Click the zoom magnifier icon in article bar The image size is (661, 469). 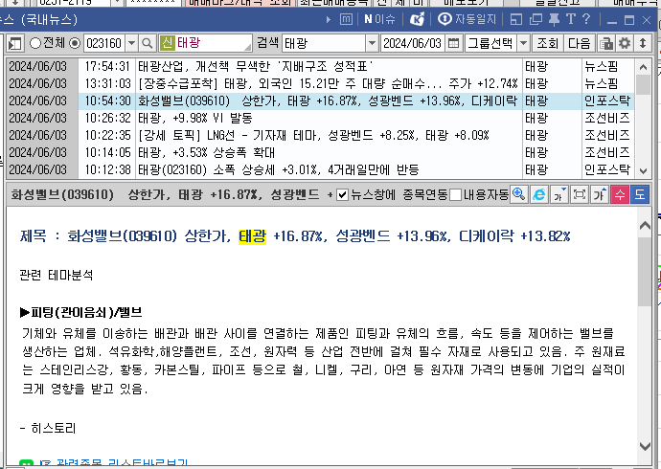519,194
